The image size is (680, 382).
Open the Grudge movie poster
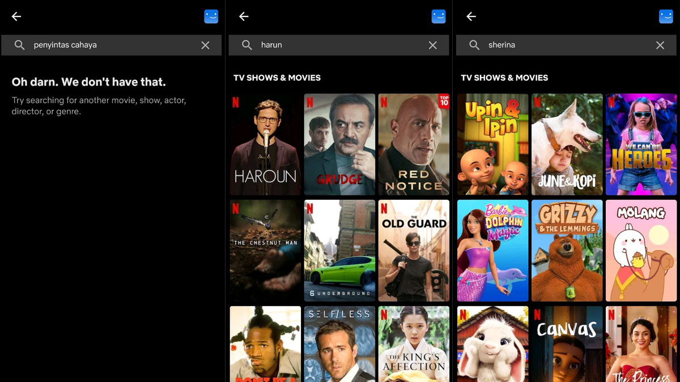339,144
